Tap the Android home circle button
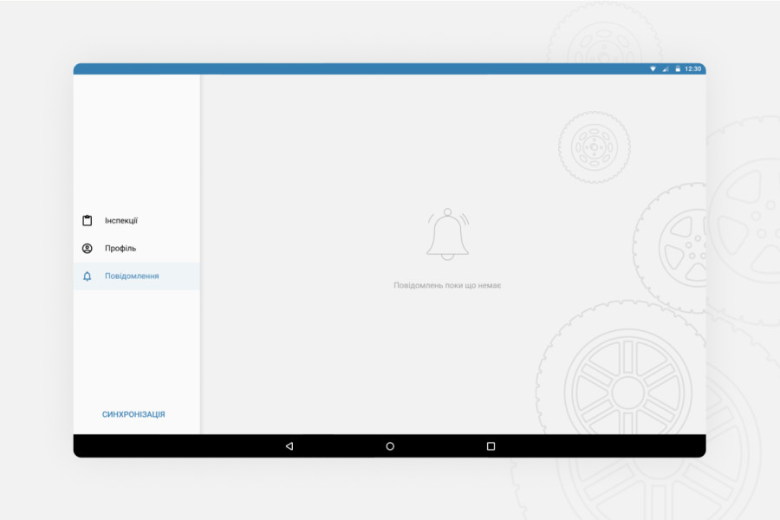 pyautogui.click(x=390, y=446)
